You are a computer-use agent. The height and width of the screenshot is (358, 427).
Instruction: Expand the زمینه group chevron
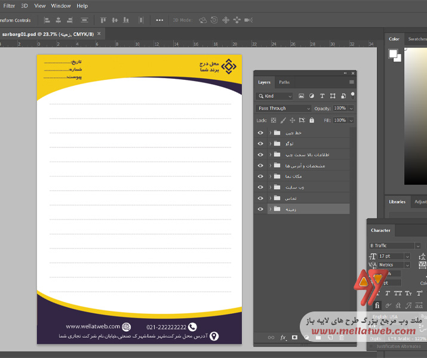[271, 209]
